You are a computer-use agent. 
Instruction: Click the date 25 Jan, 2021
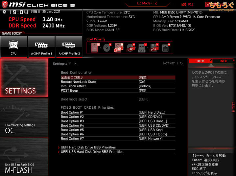pyautogui.click(x=51, y=11)
